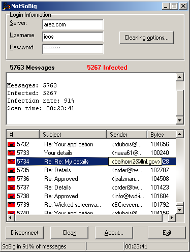Screen dimensions: 190x252
Task: Click byte value 100240
Action: [x=160, y=153]
